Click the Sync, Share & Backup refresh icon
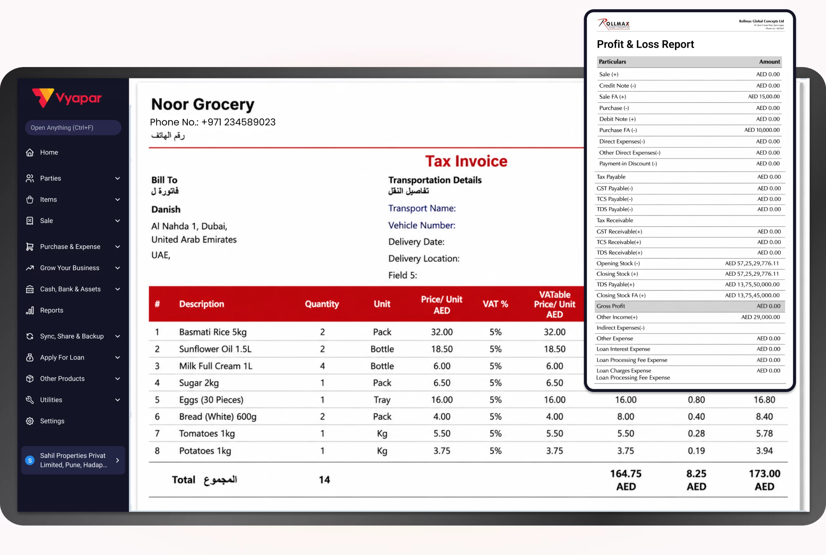The width and height of the screenshot is (826, 555). pyautogui.click(x=30, y=336)
